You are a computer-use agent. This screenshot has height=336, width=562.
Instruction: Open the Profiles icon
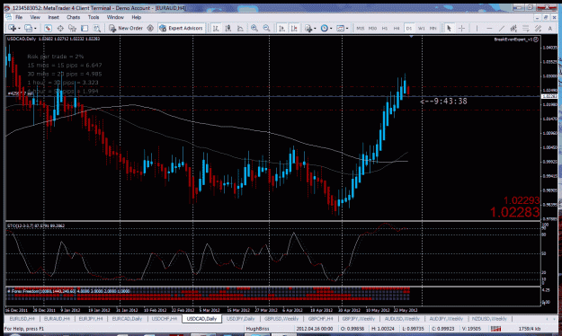click(x=28, y=28)
